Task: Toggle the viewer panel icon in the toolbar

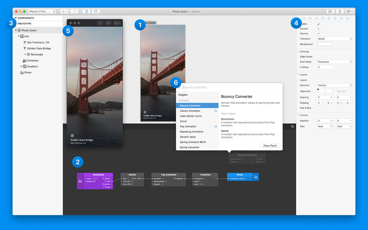Action: (x=86, y=11)
